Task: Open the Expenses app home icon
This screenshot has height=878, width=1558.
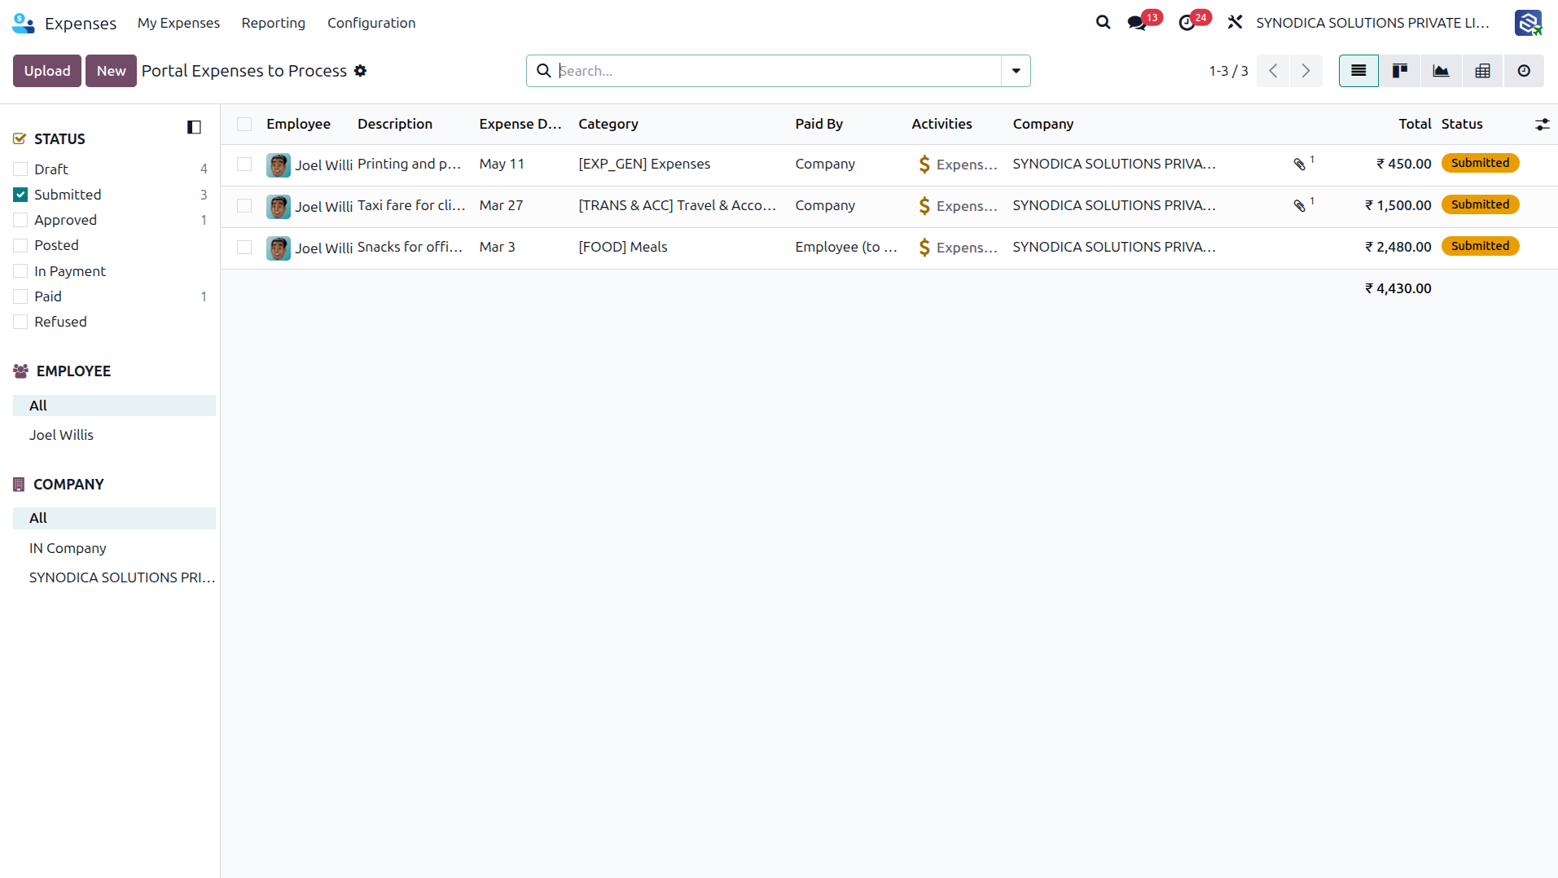Action: click(x=24, y=23)
